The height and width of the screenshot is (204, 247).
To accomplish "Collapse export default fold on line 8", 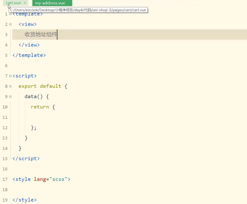I will pos(10,86).
